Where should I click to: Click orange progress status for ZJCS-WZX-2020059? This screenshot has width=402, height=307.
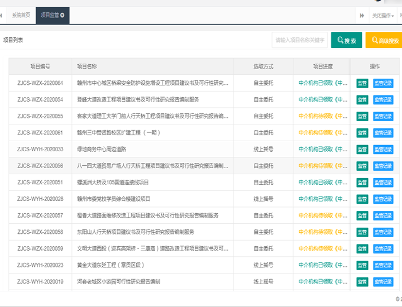[x=323, y=248]
